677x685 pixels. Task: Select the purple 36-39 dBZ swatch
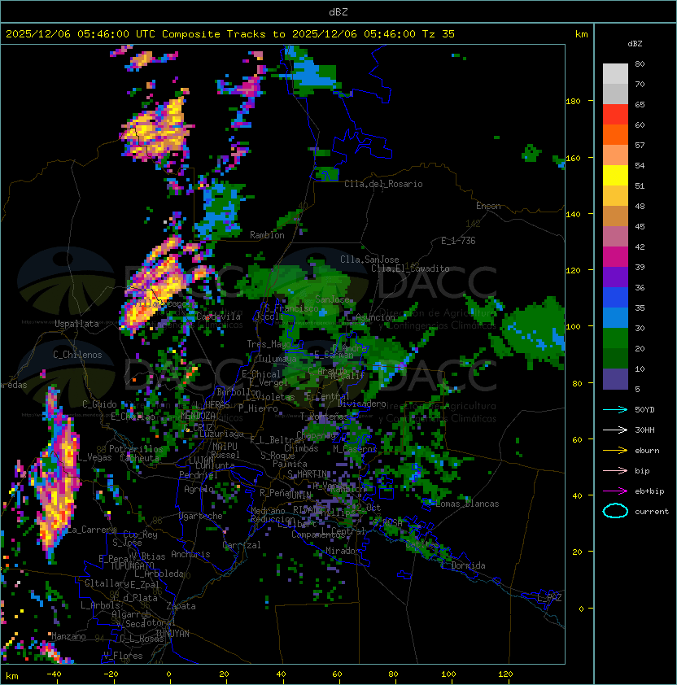tap(615, 277)
